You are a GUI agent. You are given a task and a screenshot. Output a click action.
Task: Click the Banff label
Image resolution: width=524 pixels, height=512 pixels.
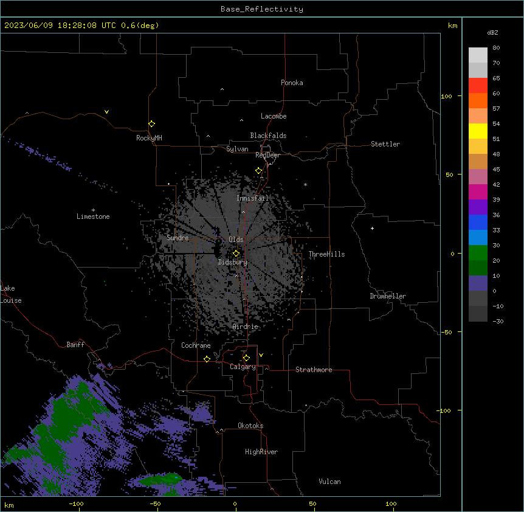tap(75, 345)
